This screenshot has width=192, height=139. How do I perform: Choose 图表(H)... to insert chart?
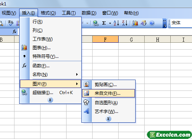pyautogui.click(x=51, y=48)
